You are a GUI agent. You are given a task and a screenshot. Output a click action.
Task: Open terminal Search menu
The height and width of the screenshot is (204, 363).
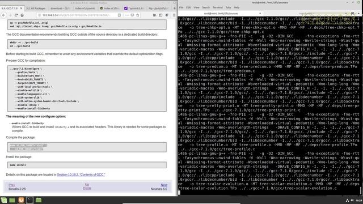pos(206,7)
